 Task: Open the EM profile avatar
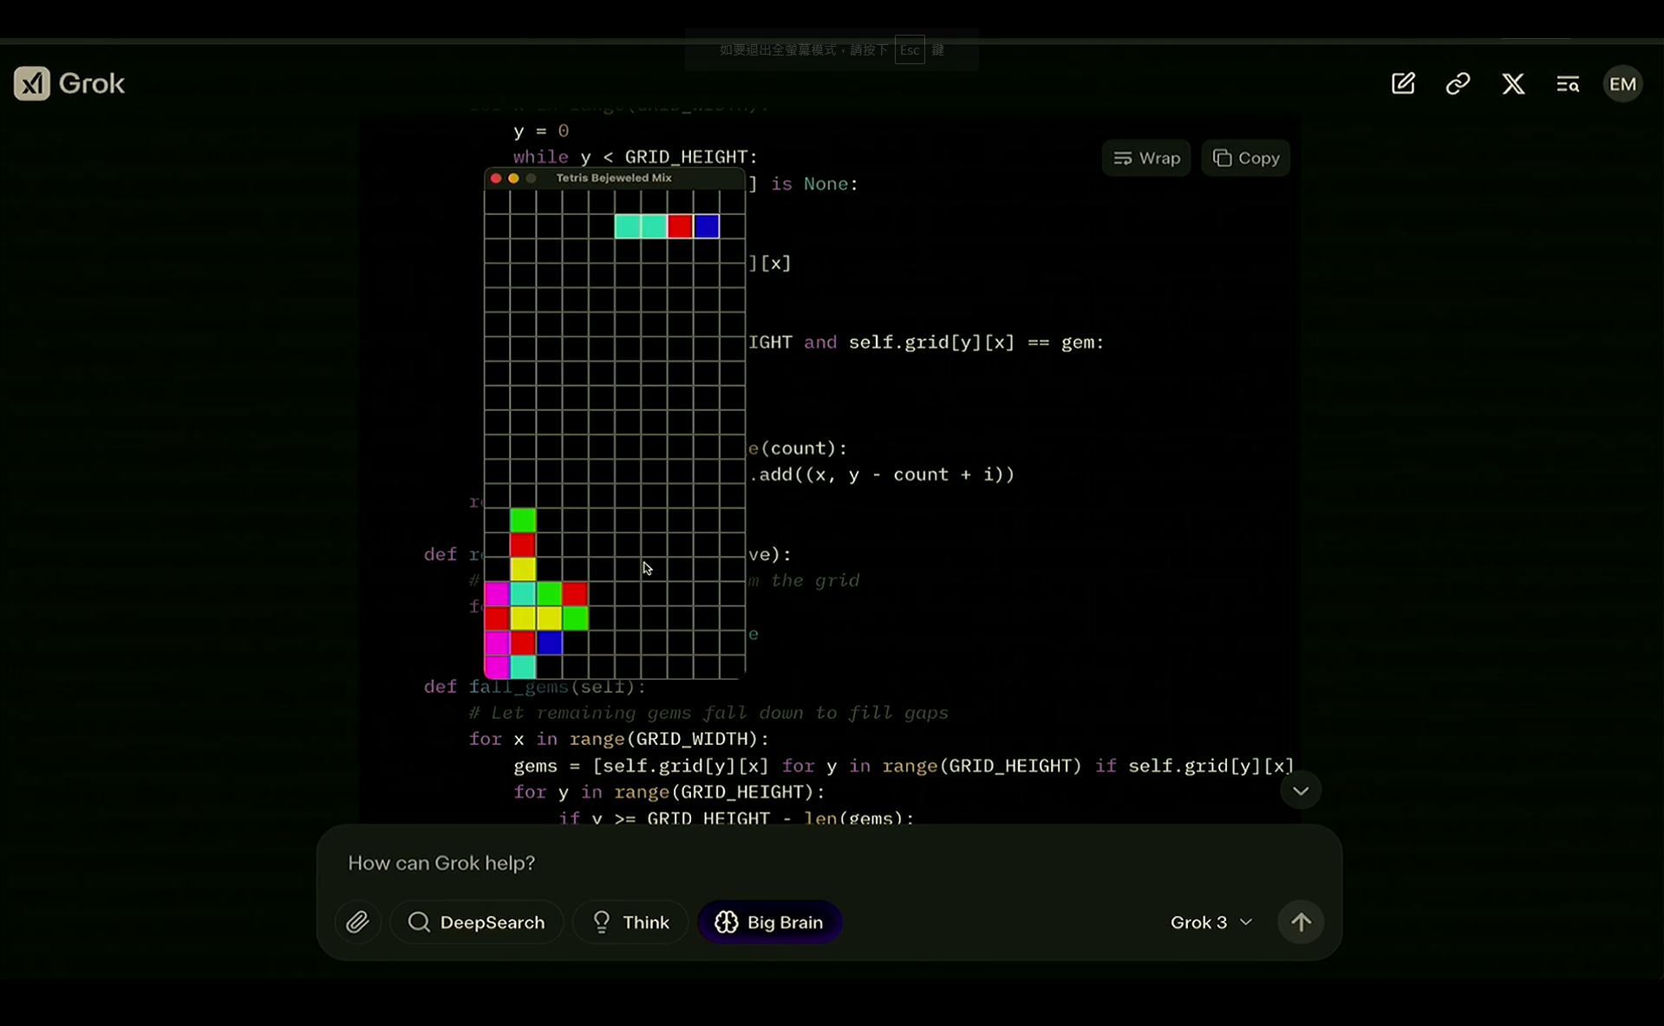click(x=1622, y=84)
